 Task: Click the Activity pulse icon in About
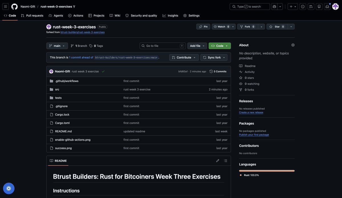point(241,72)
